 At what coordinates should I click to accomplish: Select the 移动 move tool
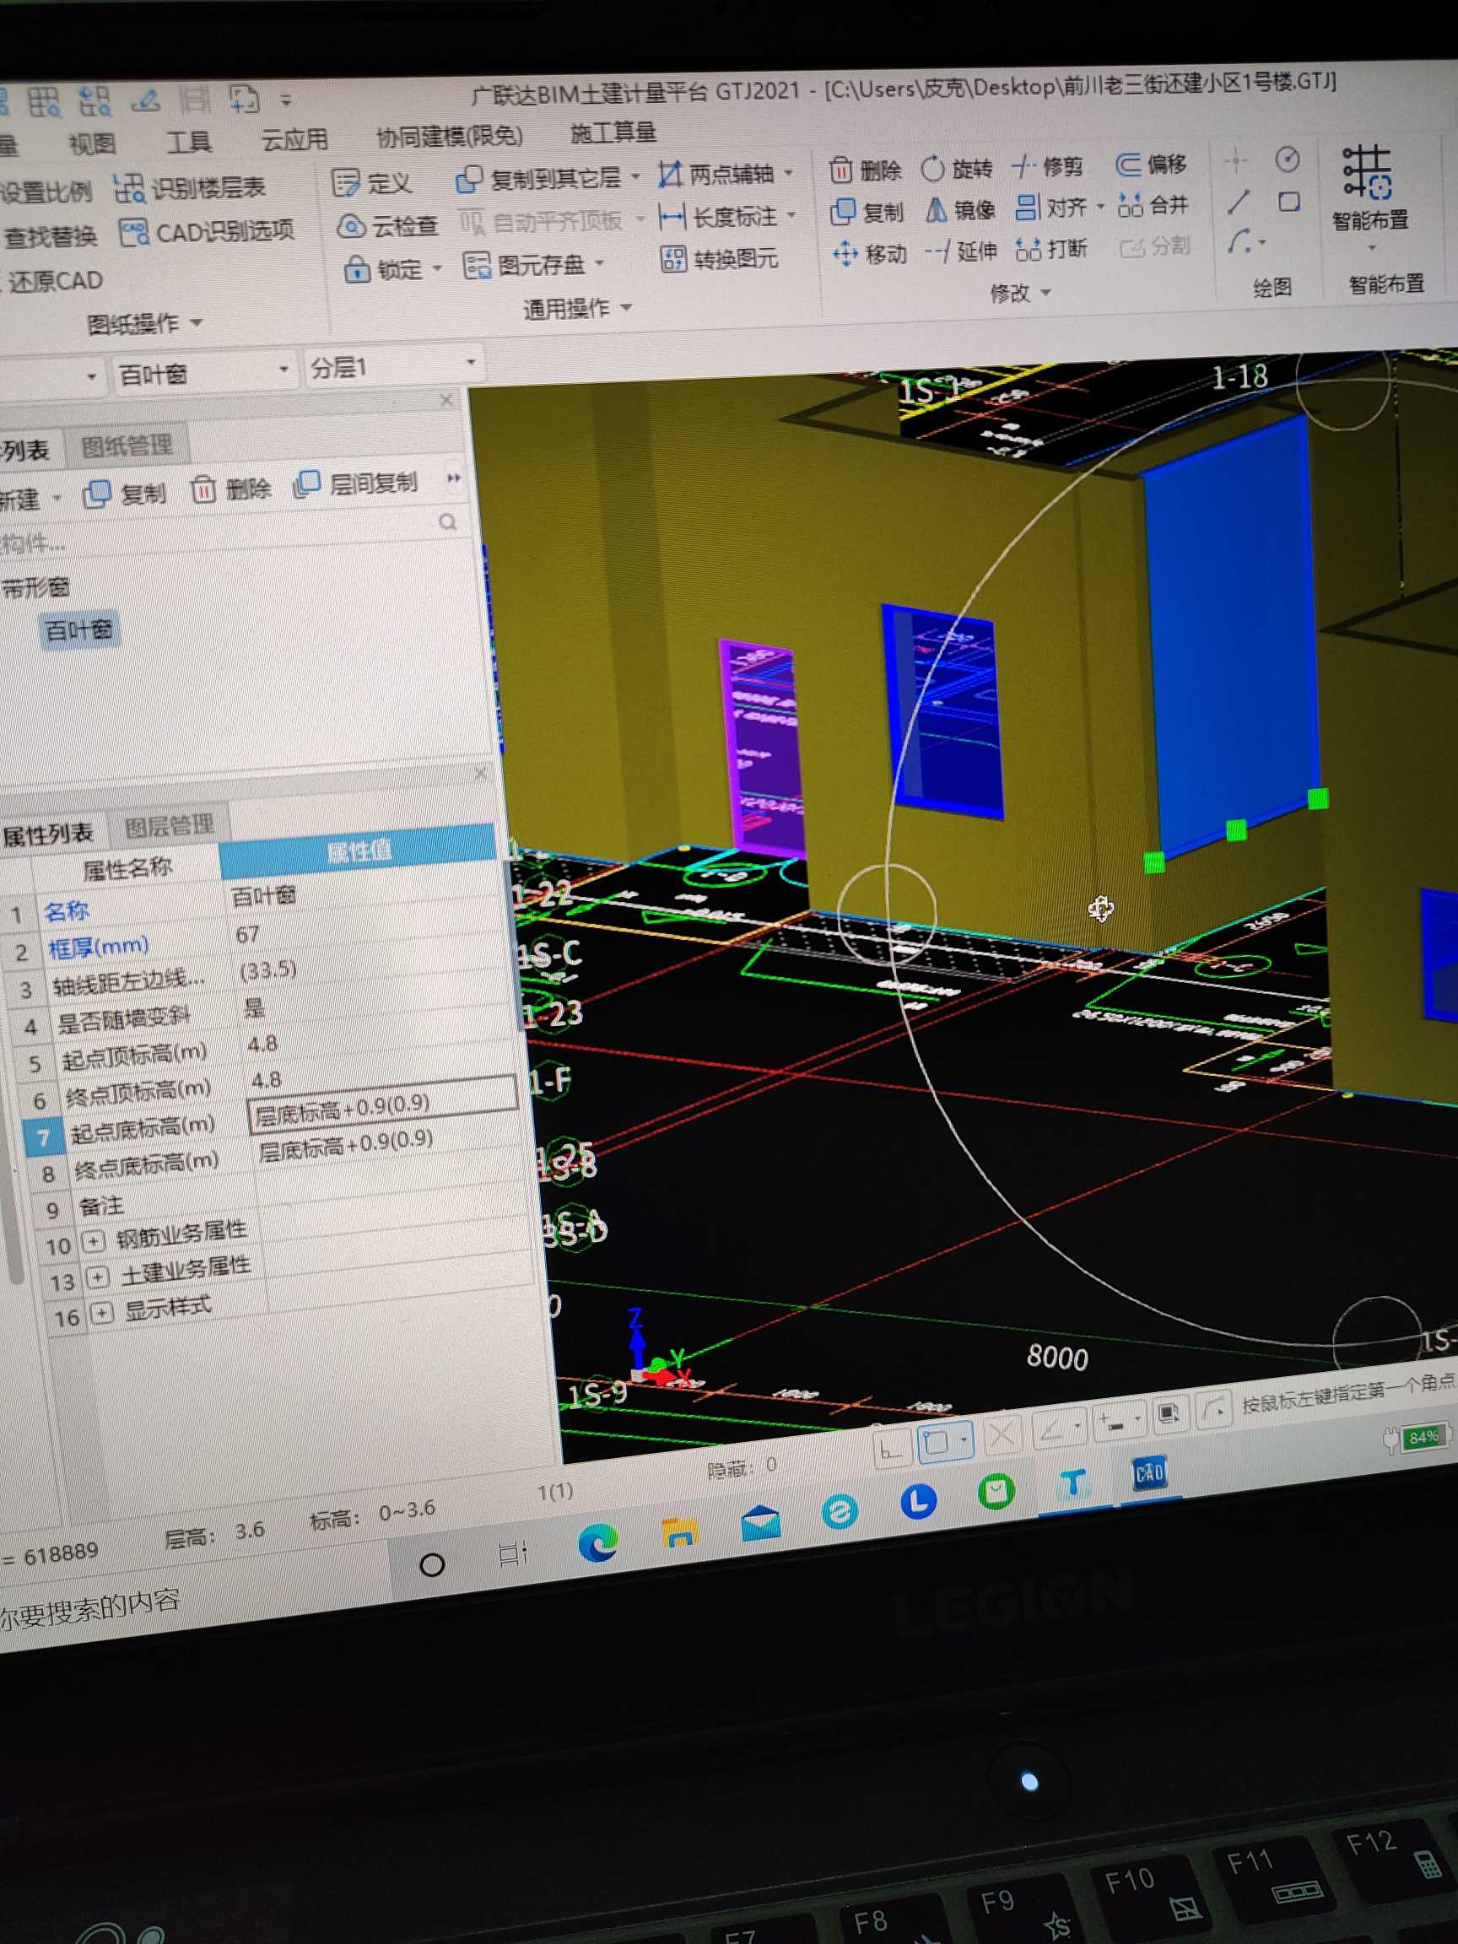(869, 254)
